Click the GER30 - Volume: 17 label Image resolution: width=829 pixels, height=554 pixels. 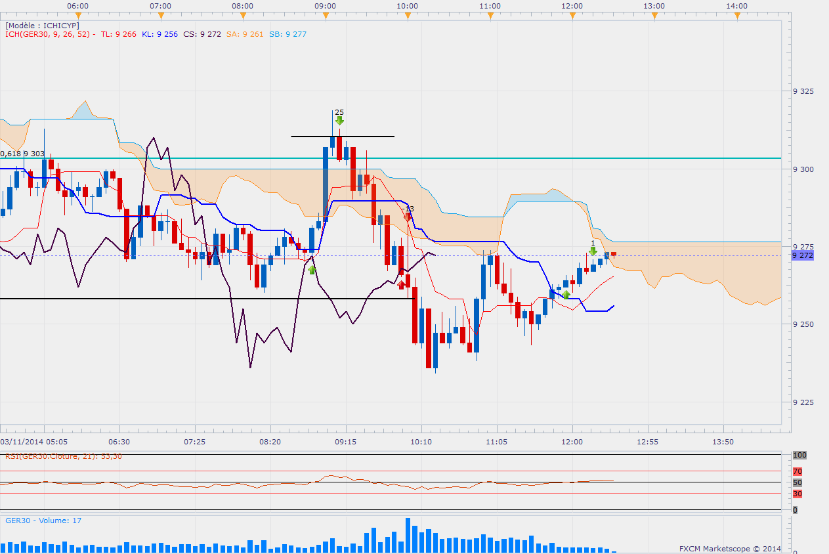[43, 521]
